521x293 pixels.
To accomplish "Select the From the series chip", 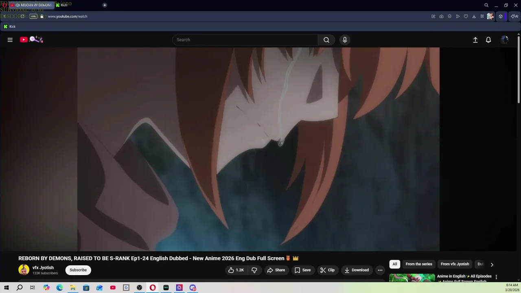I will pos(419,264).
